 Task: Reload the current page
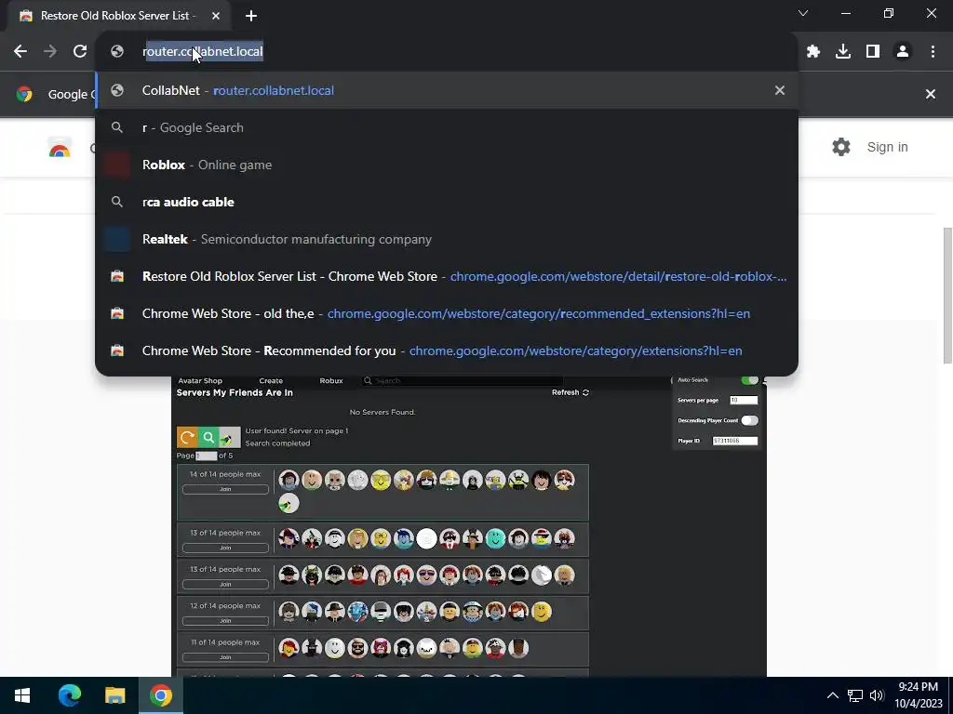coord(80,52)
